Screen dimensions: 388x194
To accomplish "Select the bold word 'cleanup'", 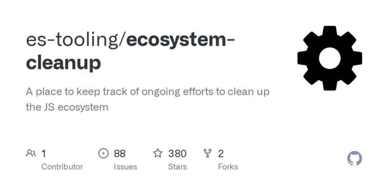I will coord(63,64).
